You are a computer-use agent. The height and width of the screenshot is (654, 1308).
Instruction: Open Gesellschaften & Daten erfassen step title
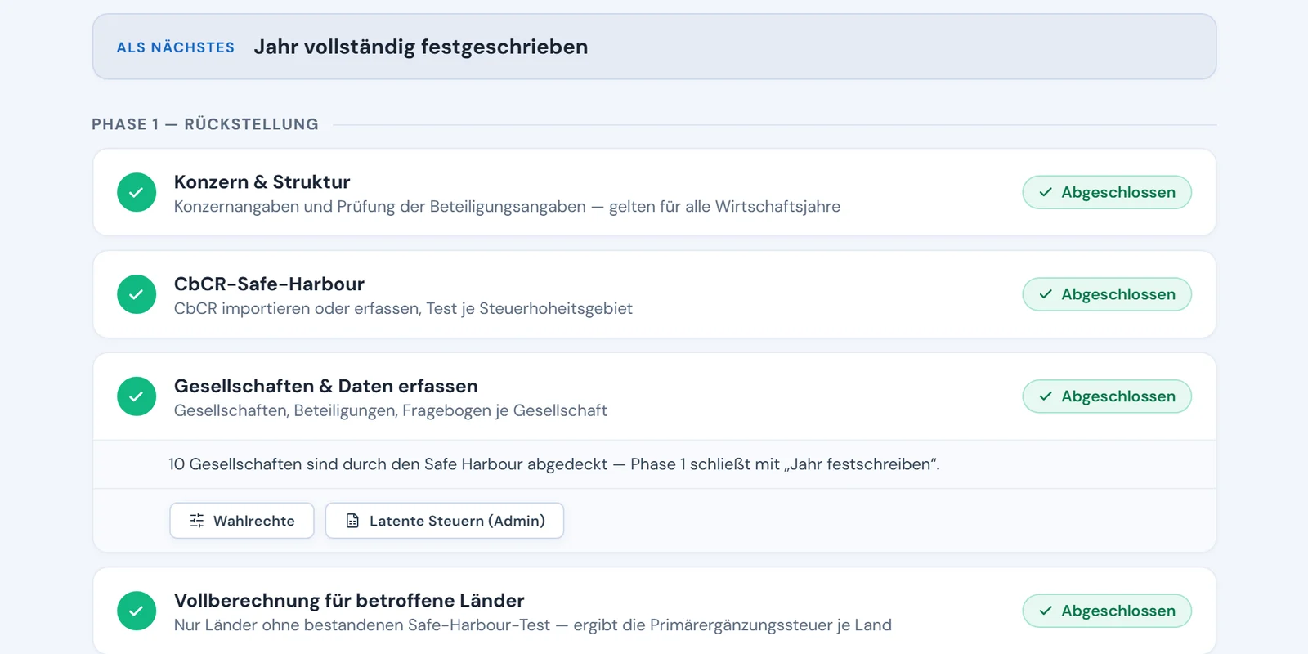click(x=326, y=386)
